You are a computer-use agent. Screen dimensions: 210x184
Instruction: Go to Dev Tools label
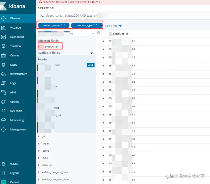16,111
